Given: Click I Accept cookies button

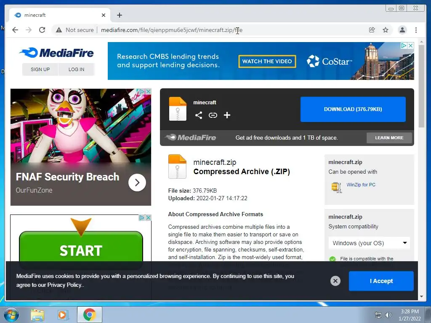Looking at the screenshot, I should click(x=381, y=281).
